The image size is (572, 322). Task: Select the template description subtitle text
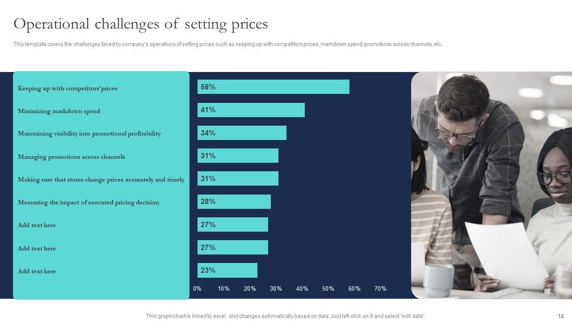click(227, 44)
